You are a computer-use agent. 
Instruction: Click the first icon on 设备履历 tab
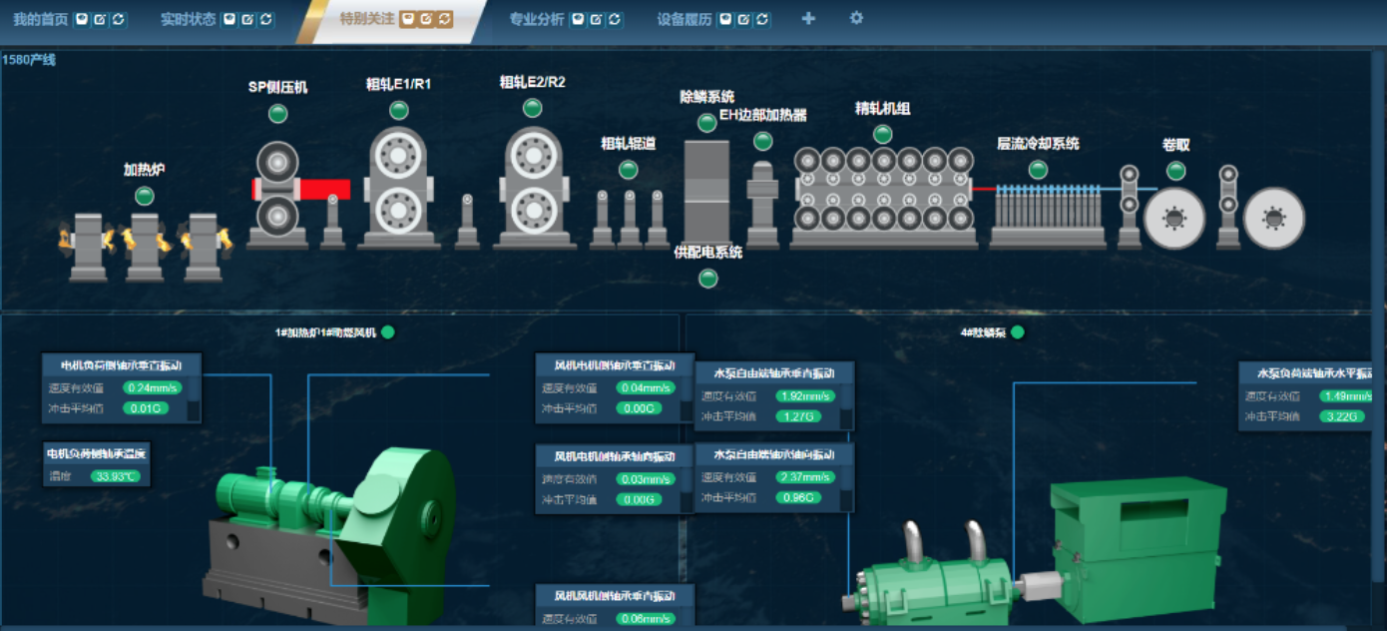coord(726,20)
